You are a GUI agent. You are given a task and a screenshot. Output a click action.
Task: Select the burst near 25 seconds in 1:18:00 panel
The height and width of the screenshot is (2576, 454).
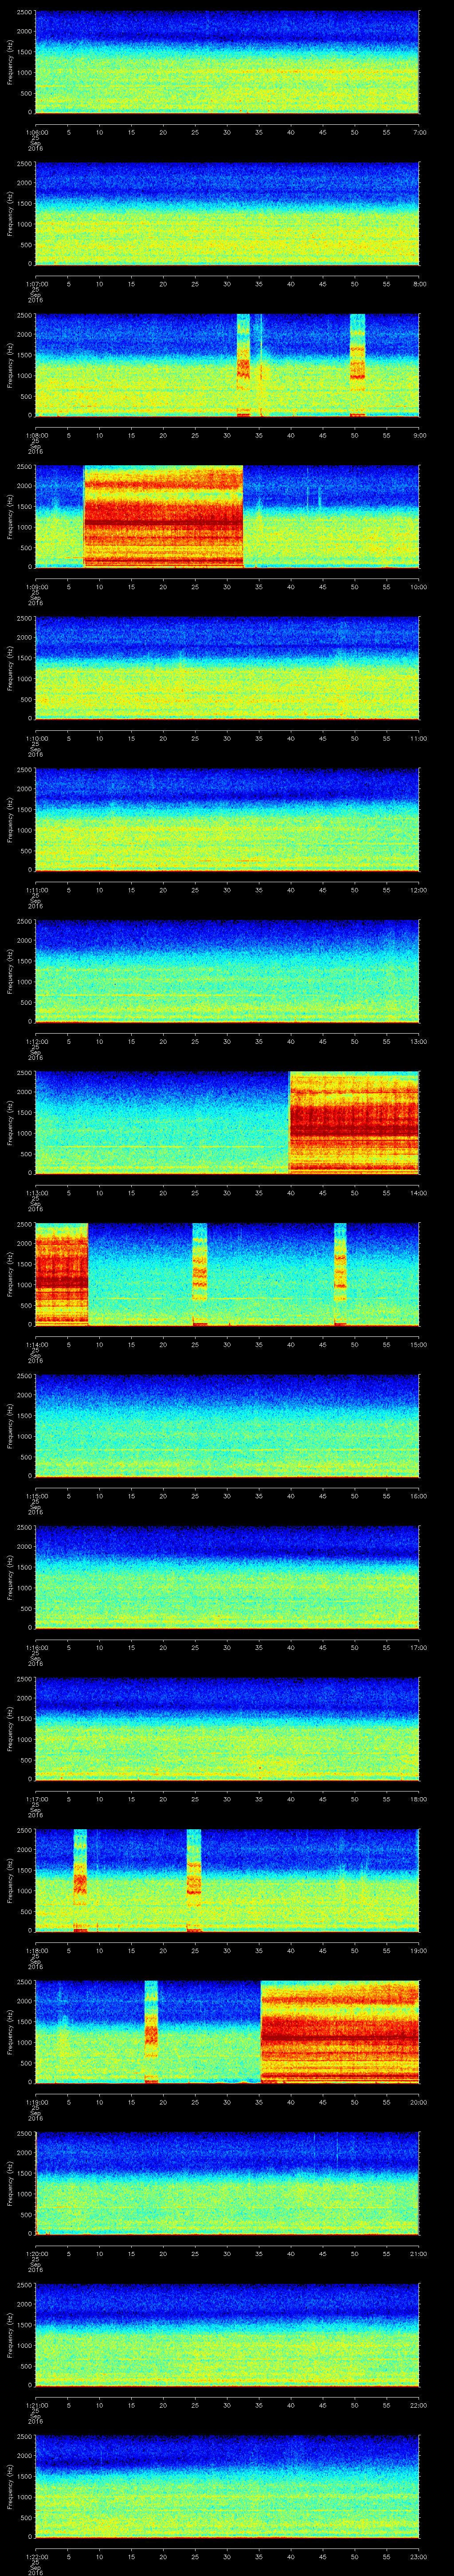click(195, 1879)
